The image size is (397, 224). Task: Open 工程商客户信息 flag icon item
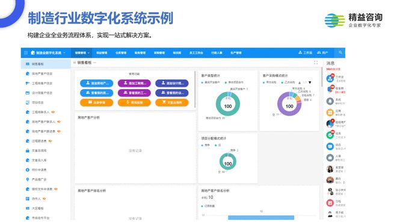tap(46, 83)
